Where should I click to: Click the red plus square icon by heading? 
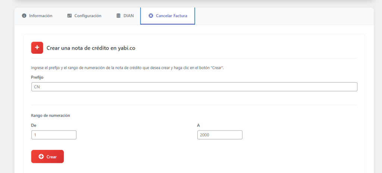tap(37, 48)
